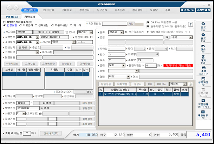Click the 대기 (F10) hourglass icon
The image size is (214, 144).
coord(203,57)
